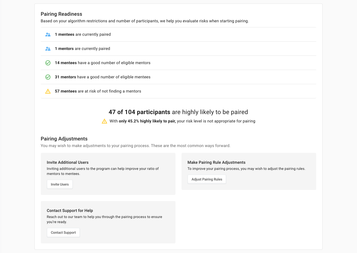Open the Invite Additional Users card
The height and width of the screenshot is (253, 357).
[x=108, y=174]
